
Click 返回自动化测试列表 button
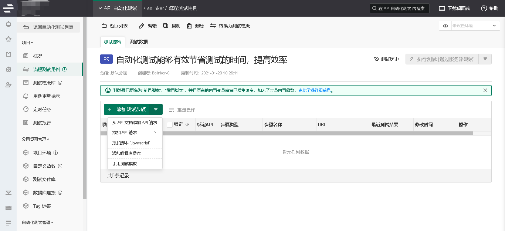pos(48,27)
